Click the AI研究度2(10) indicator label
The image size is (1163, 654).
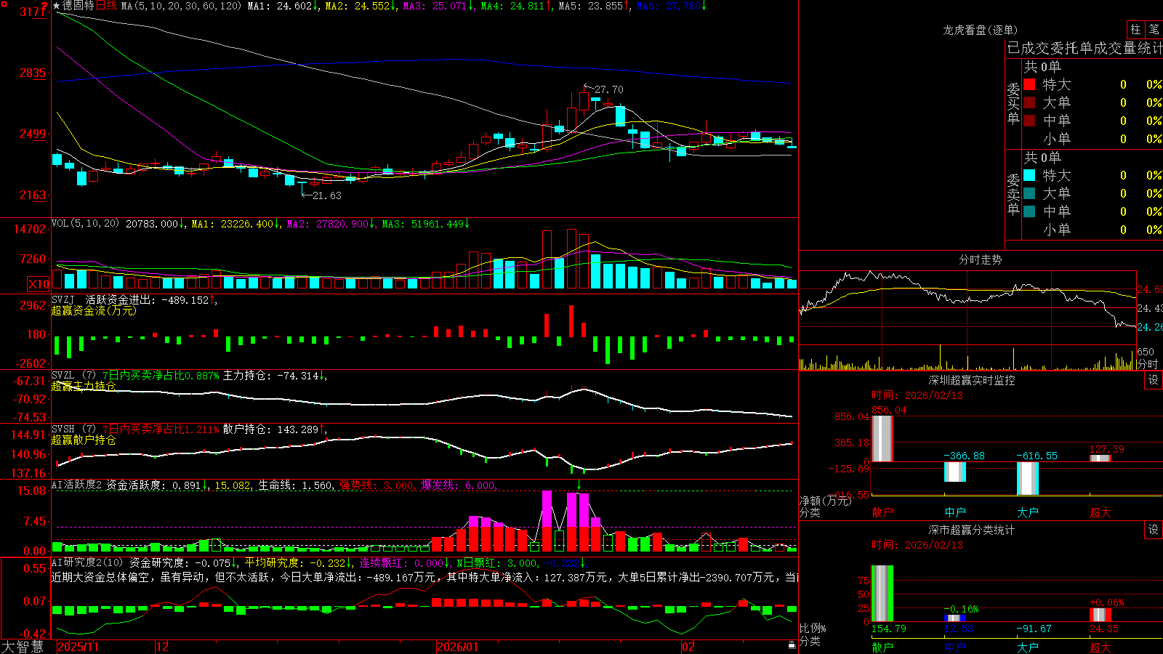[87, 562]
